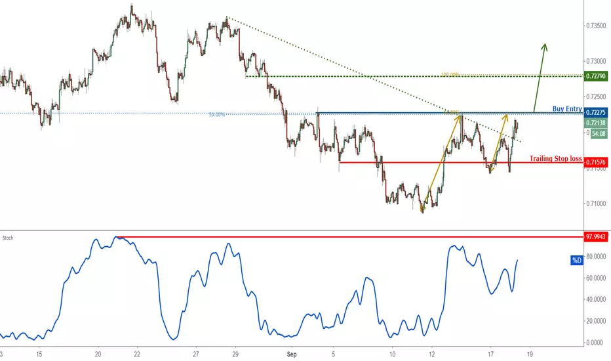Click the date axis label 29
The image size is (611, 361).
235,354
